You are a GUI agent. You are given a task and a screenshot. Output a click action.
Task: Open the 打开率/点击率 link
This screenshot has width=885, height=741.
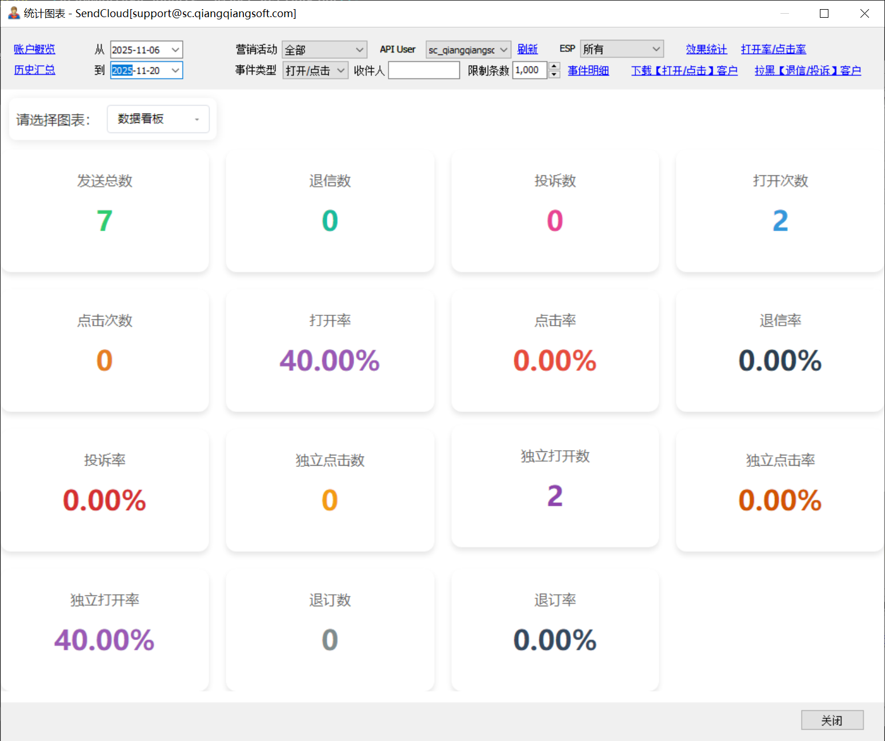[x=773, y=49]
